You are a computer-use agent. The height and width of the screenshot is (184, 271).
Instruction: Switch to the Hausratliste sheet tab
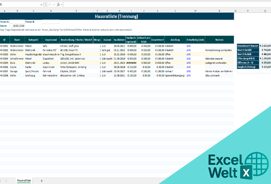point(24,181)
